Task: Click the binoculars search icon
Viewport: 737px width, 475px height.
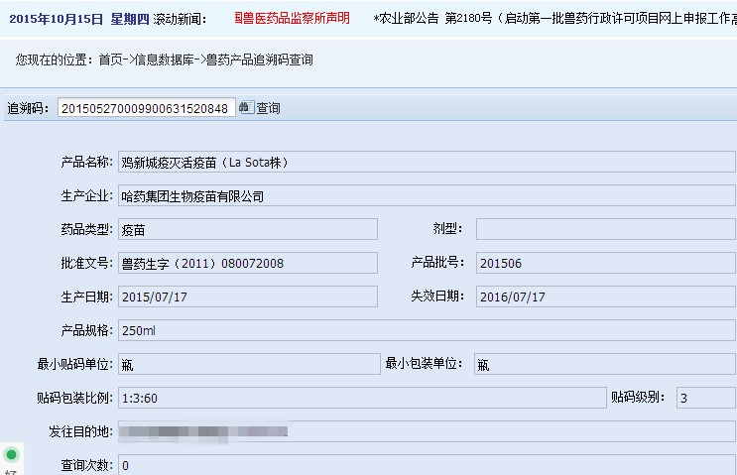Action: tap(246, 108)
